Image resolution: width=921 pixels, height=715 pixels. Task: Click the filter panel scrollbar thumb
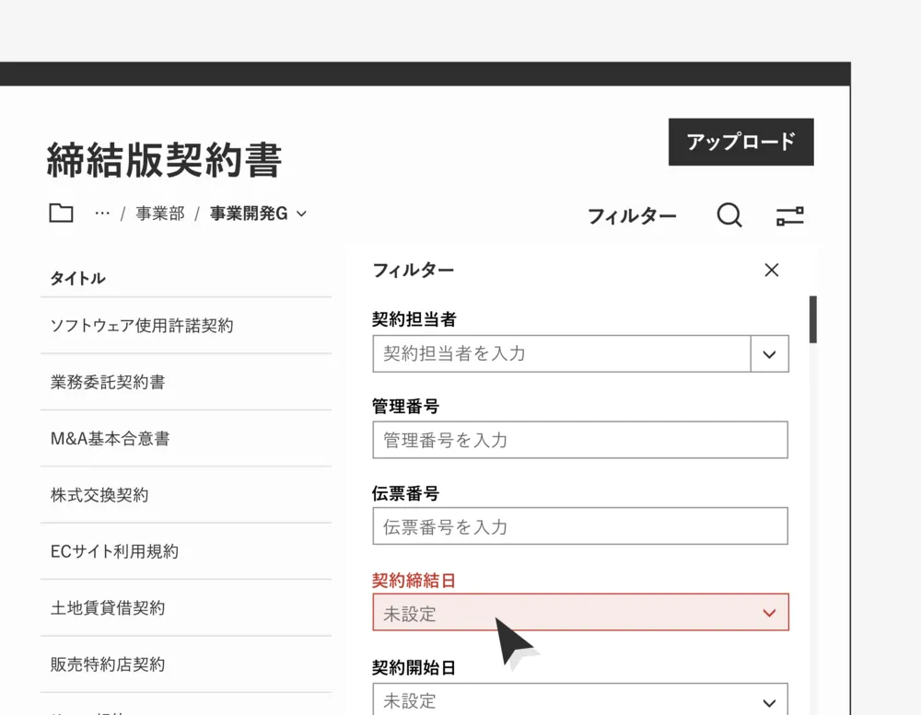pyautogui.click(x=812, y=319)
